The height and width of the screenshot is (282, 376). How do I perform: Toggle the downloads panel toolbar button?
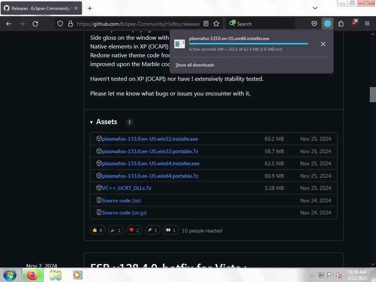327,23
